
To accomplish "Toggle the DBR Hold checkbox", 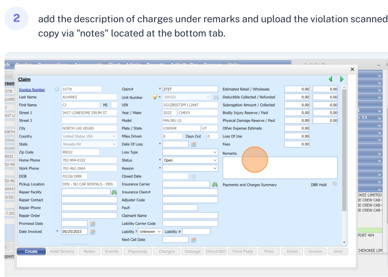I will (335, 184).
